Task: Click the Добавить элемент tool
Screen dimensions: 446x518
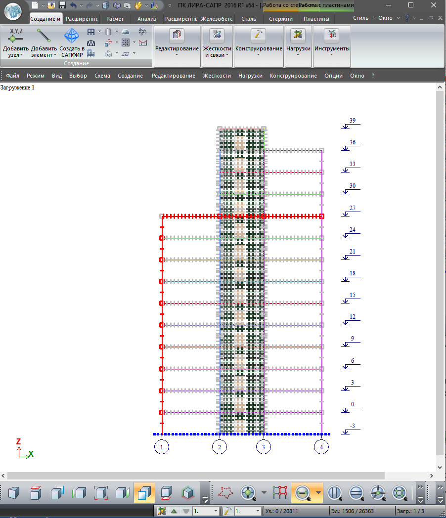Action: pos(44,43)
